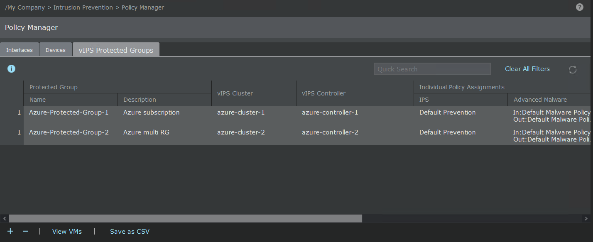
Task: Click Clear All Filters link
Action: pos(527,69)
